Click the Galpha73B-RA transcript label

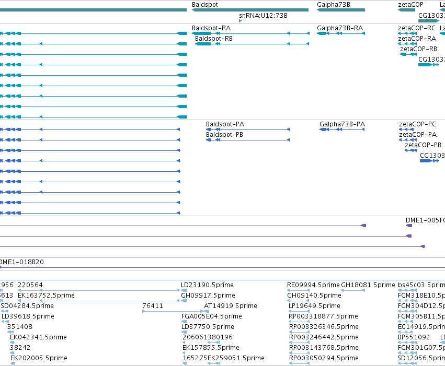click(x=340, y=28)
